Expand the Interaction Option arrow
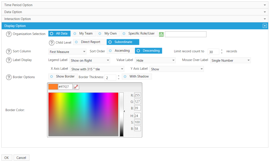Image resolution: width=270 pixels, height=163 pixels. coord(265,19)
